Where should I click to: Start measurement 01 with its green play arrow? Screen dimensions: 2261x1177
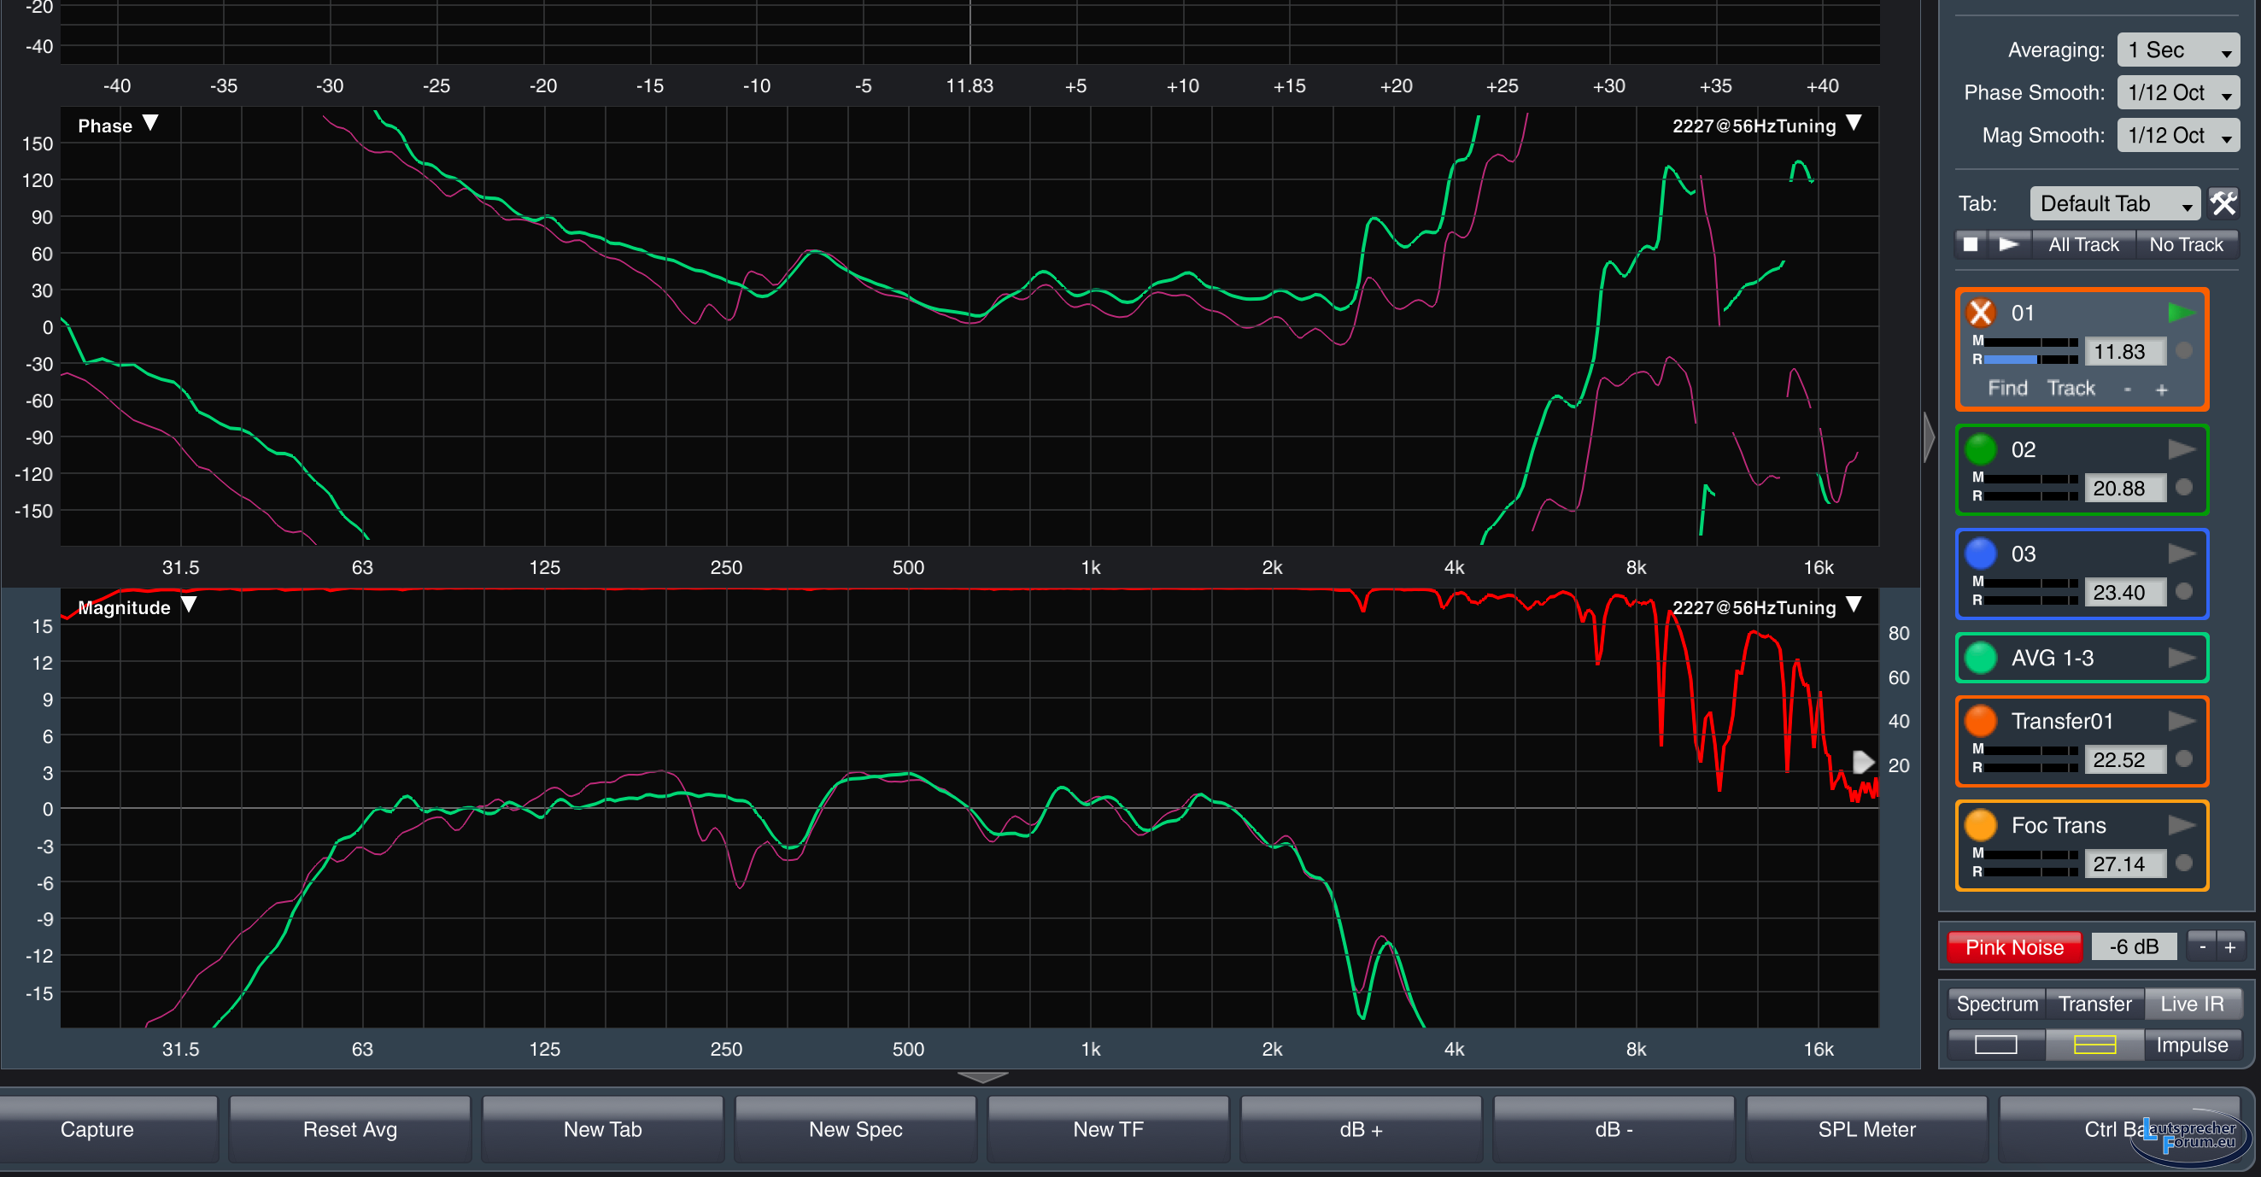pyautogui.click(x=2181, y=313)
